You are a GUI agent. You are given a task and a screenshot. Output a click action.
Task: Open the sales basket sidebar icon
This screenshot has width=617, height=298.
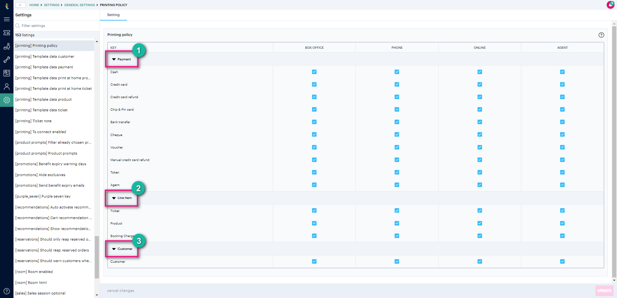tap(7, 46)
